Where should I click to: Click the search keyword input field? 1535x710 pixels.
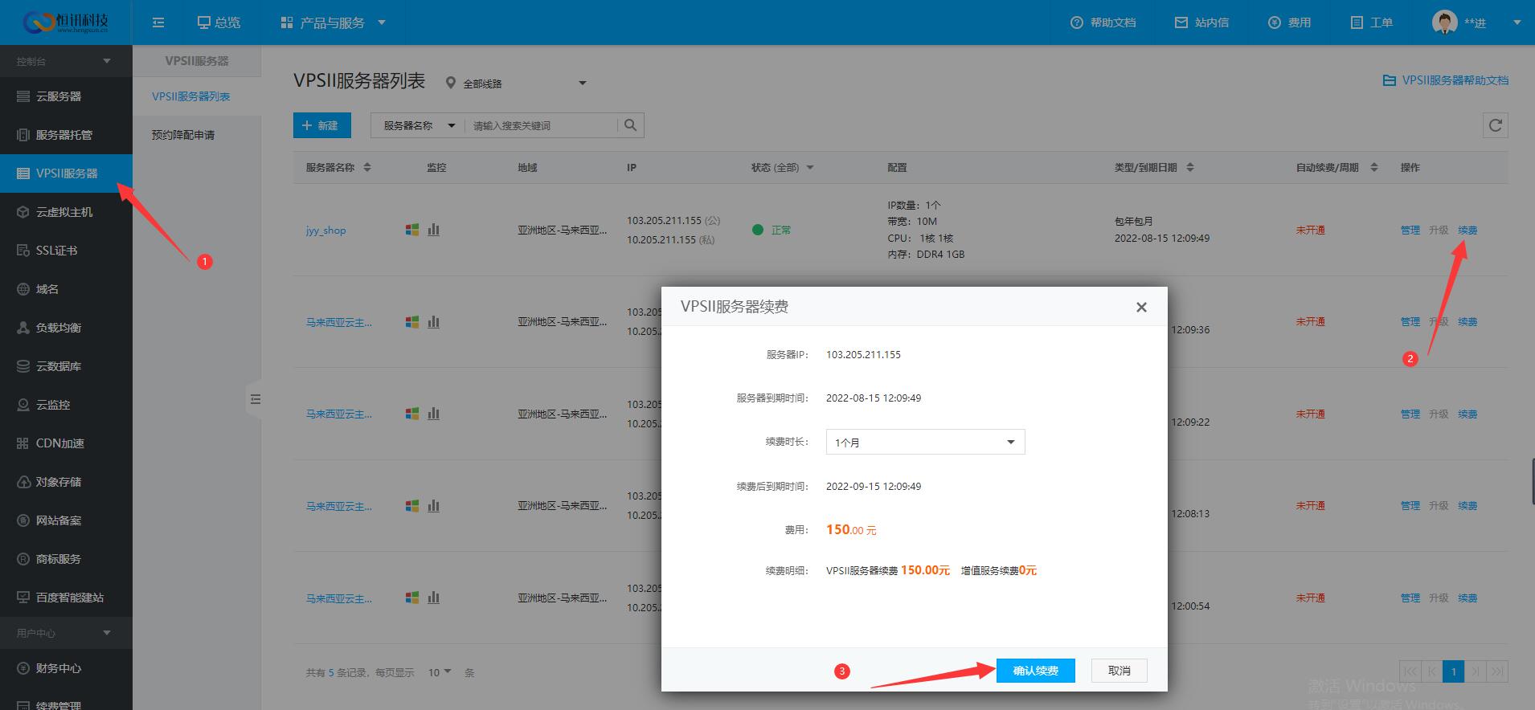click(542, 125)
